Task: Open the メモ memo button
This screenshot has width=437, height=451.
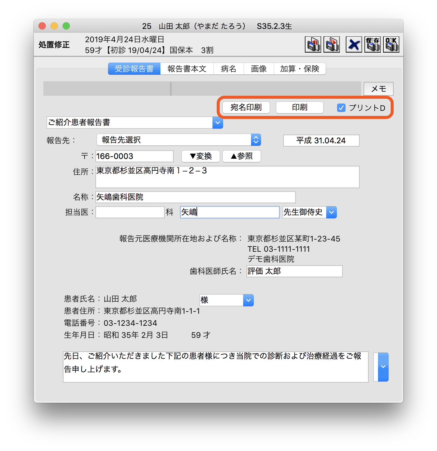Action: coord(378,89)
